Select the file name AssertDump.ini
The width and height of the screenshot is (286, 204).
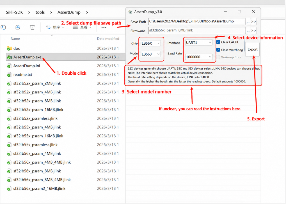27,66
